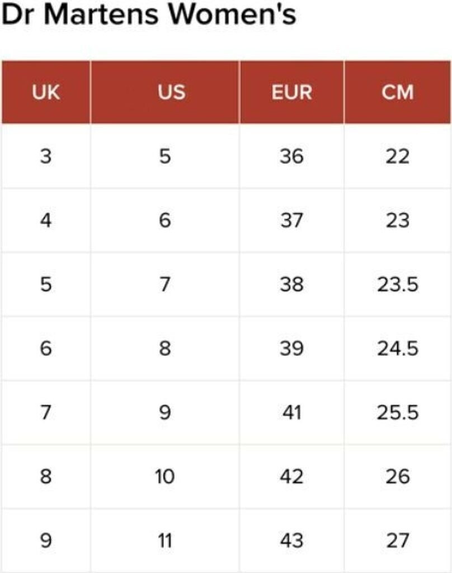
Task: Click EUR size 38 cell
Action: click(291, 285)
